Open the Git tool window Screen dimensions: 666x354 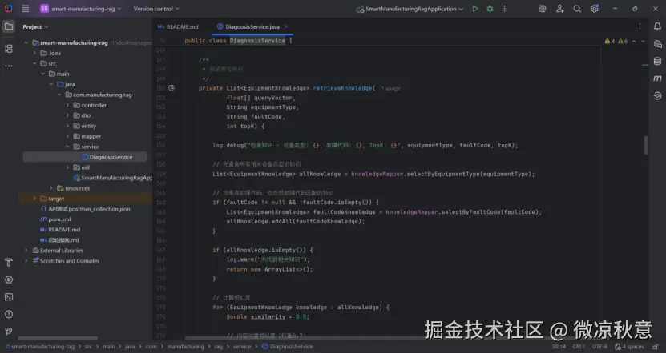[9, 332]
